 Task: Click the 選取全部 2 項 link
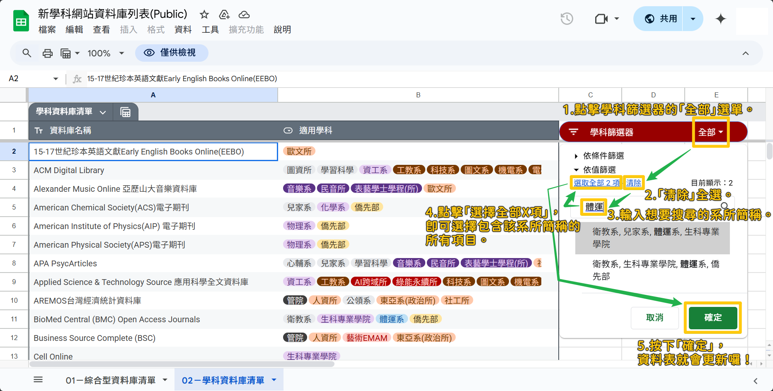[x=596, y=183]
